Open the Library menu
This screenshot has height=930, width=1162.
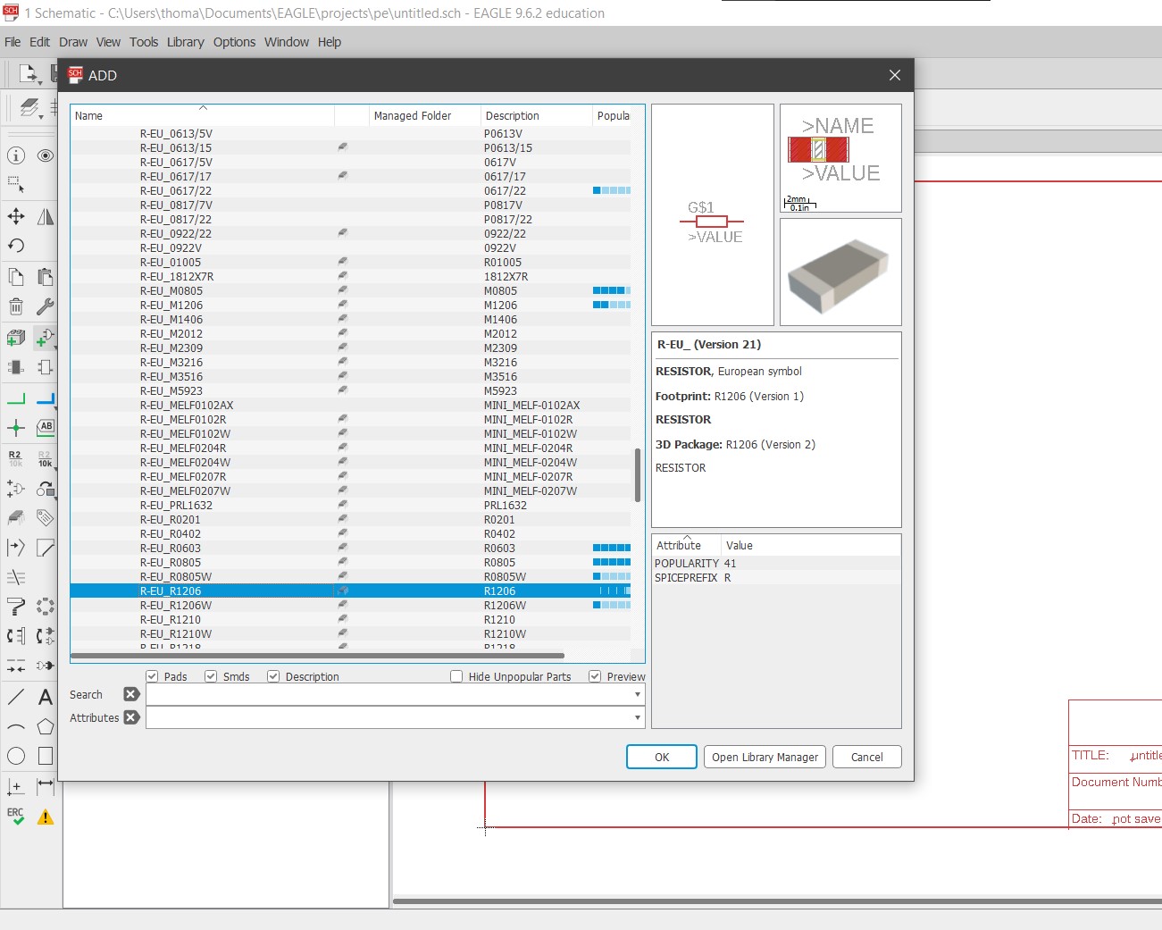(x=185, y=42)
